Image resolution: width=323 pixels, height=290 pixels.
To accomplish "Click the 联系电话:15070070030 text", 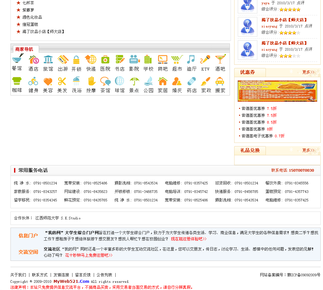I will [x=293, y=170].
